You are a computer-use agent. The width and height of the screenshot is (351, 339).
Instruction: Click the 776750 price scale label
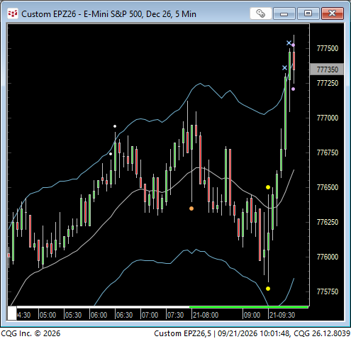tap(328, 152)
